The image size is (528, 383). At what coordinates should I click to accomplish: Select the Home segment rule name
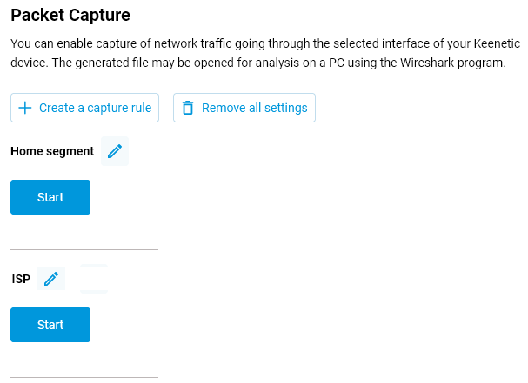coord(52,151)
